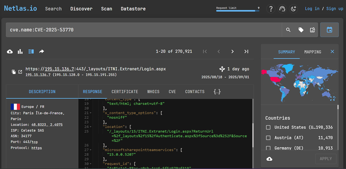Switch to the SUMMARY panel tab
The height and width of the screenshot is (169, 346).
[x=286, y=52]
